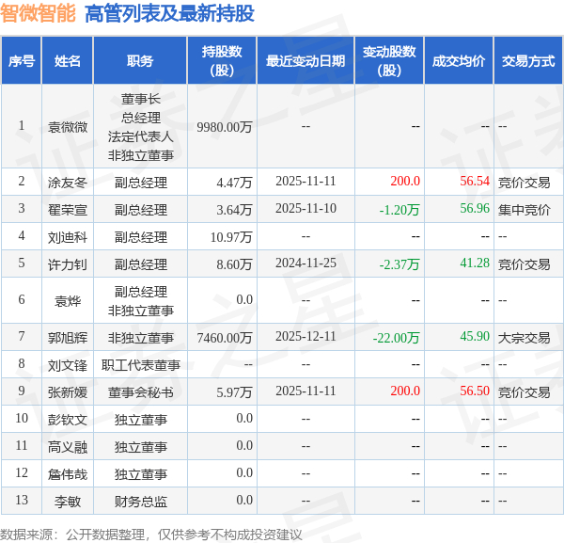This screenshot has height=543, width=564.
Task: Click the price 56.50
Action: coord(475,391)
